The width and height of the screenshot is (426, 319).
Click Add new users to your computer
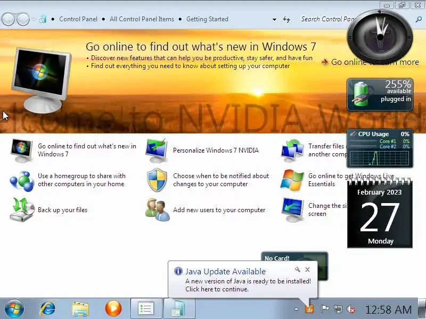click(219, 210)
